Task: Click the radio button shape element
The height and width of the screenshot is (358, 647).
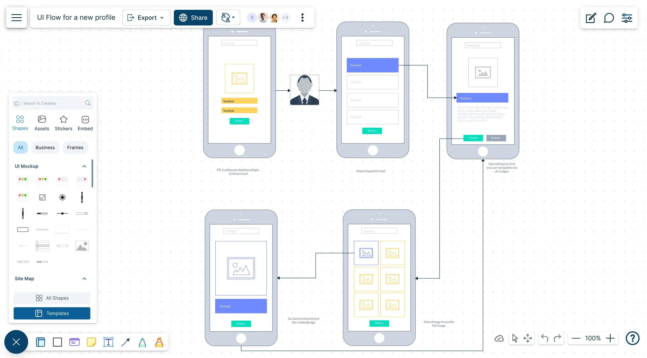Action: coord(62,197)
